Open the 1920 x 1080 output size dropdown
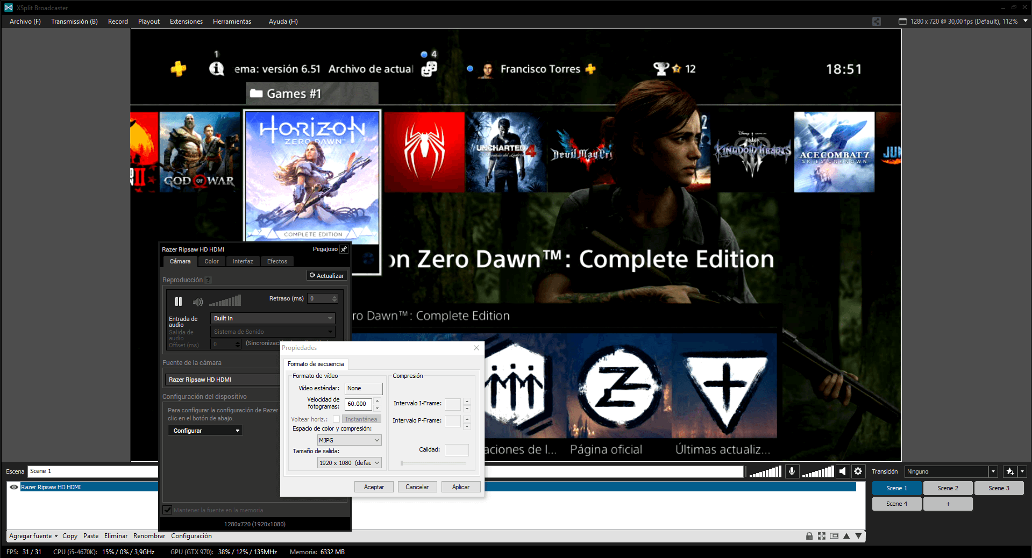 click(350, 463)
